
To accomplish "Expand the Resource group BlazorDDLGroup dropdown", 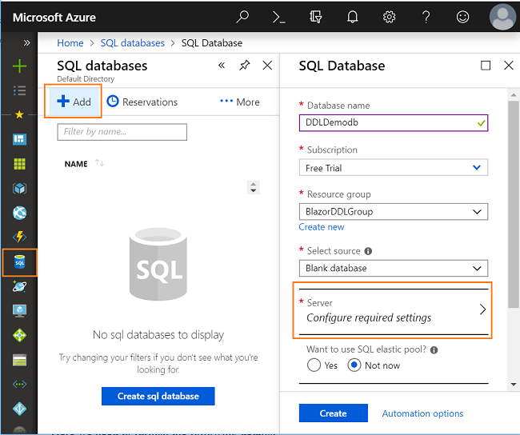I will [394, 212].
